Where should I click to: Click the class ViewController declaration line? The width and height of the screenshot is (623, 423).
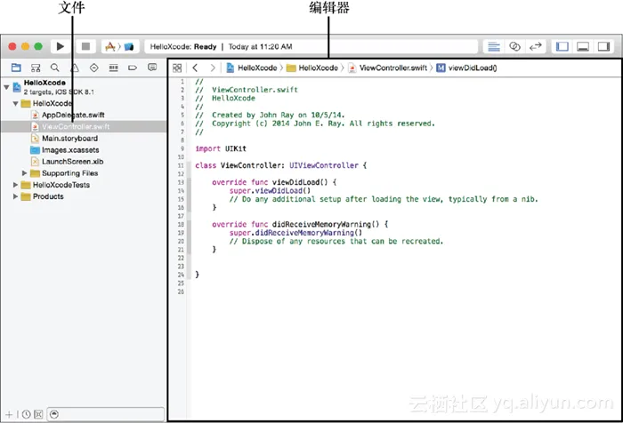[280, 165]
